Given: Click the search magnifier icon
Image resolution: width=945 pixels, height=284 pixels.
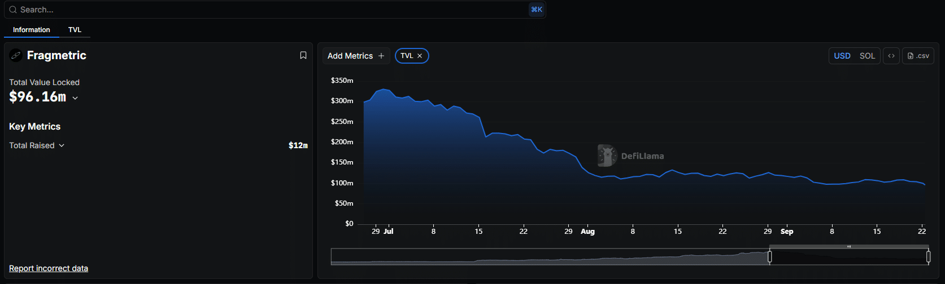Looking at the screenshot, I should pos(12,10).
